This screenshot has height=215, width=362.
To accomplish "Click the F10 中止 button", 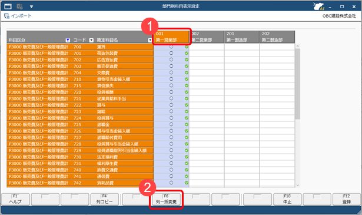I will (287, 199).
